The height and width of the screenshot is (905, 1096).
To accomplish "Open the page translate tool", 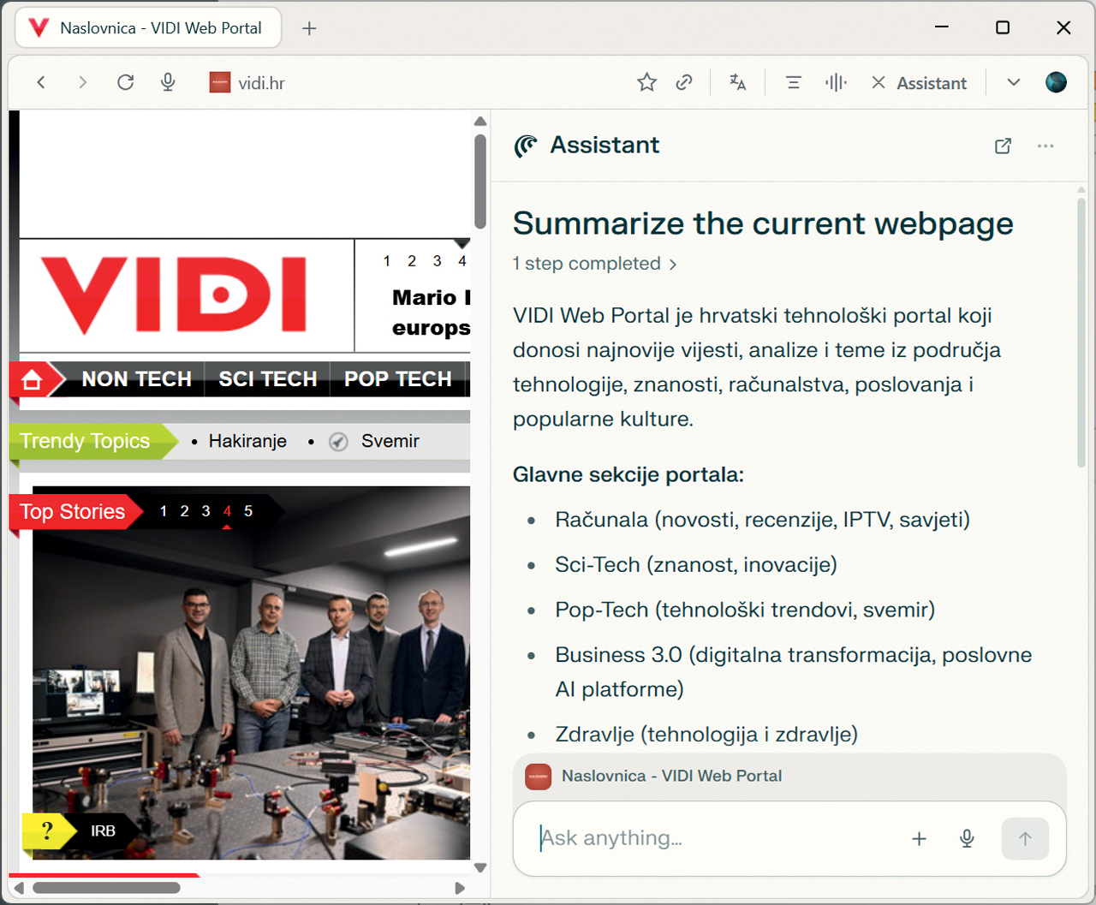I will click(x=737, y=82).
